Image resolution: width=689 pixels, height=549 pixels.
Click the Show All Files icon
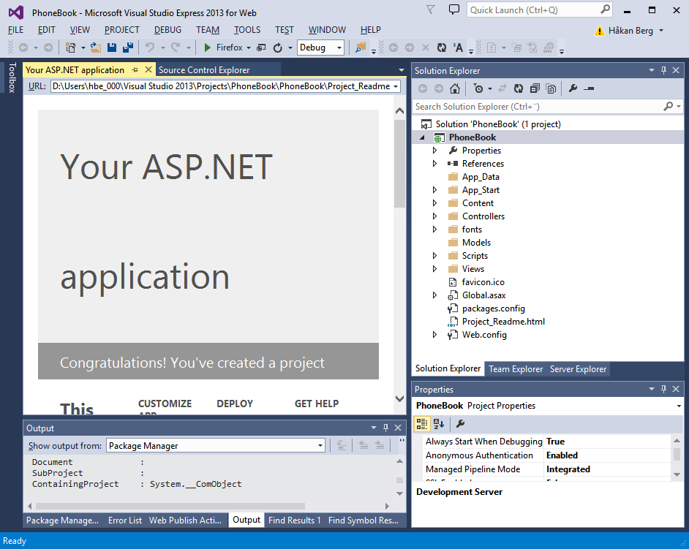[x=551, y=88]
